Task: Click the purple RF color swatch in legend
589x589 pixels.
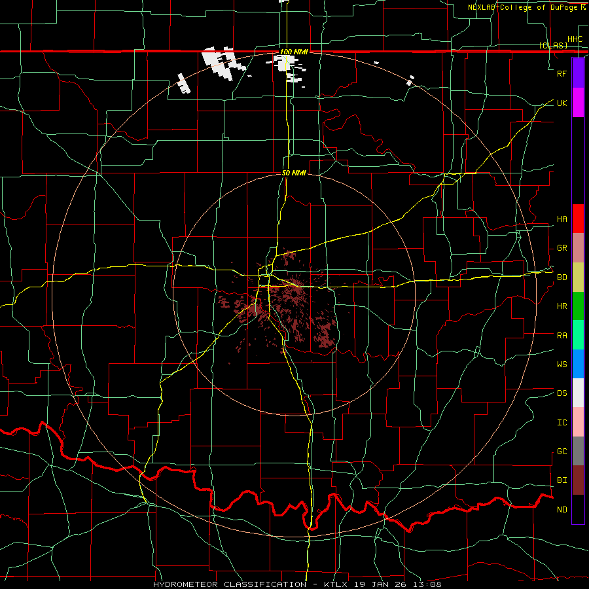Action: click(x=578, y=73)
